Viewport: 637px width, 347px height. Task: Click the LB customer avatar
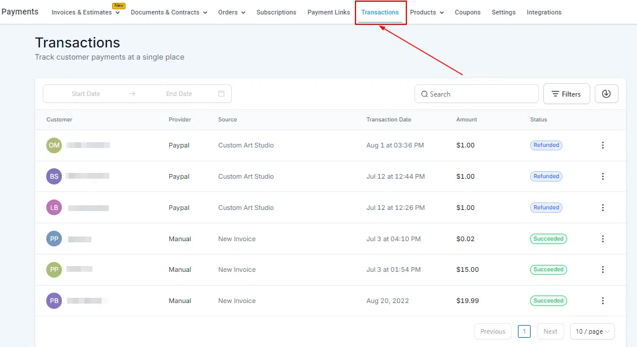pyautogui.click(x=54, y=208)
